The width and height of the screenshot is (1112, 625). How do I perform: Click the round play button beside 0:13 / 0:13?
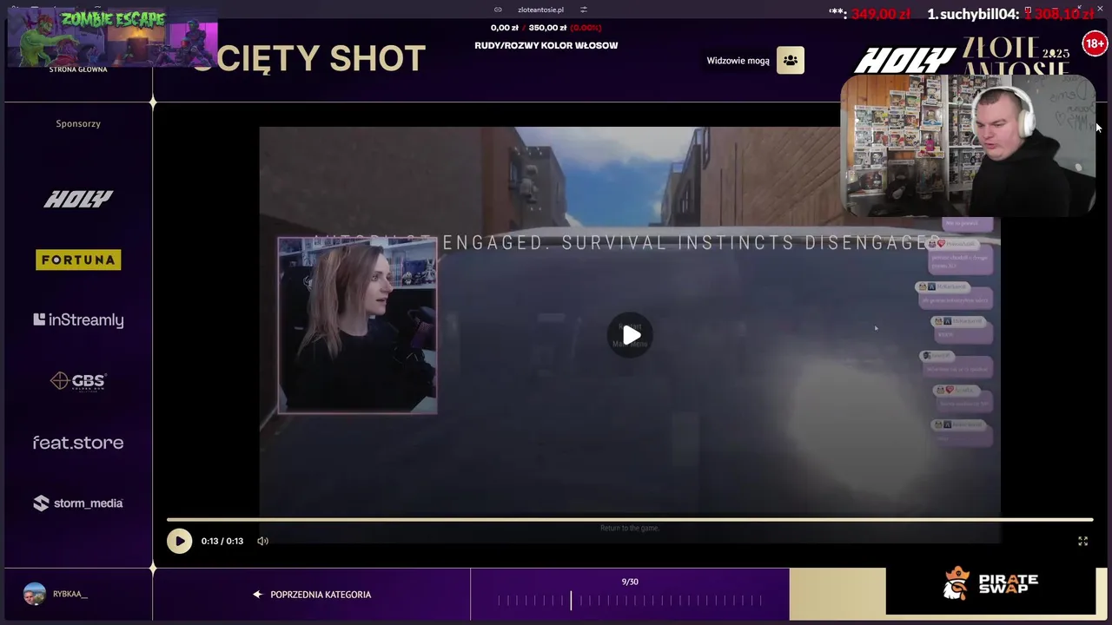tap(179, 541)
